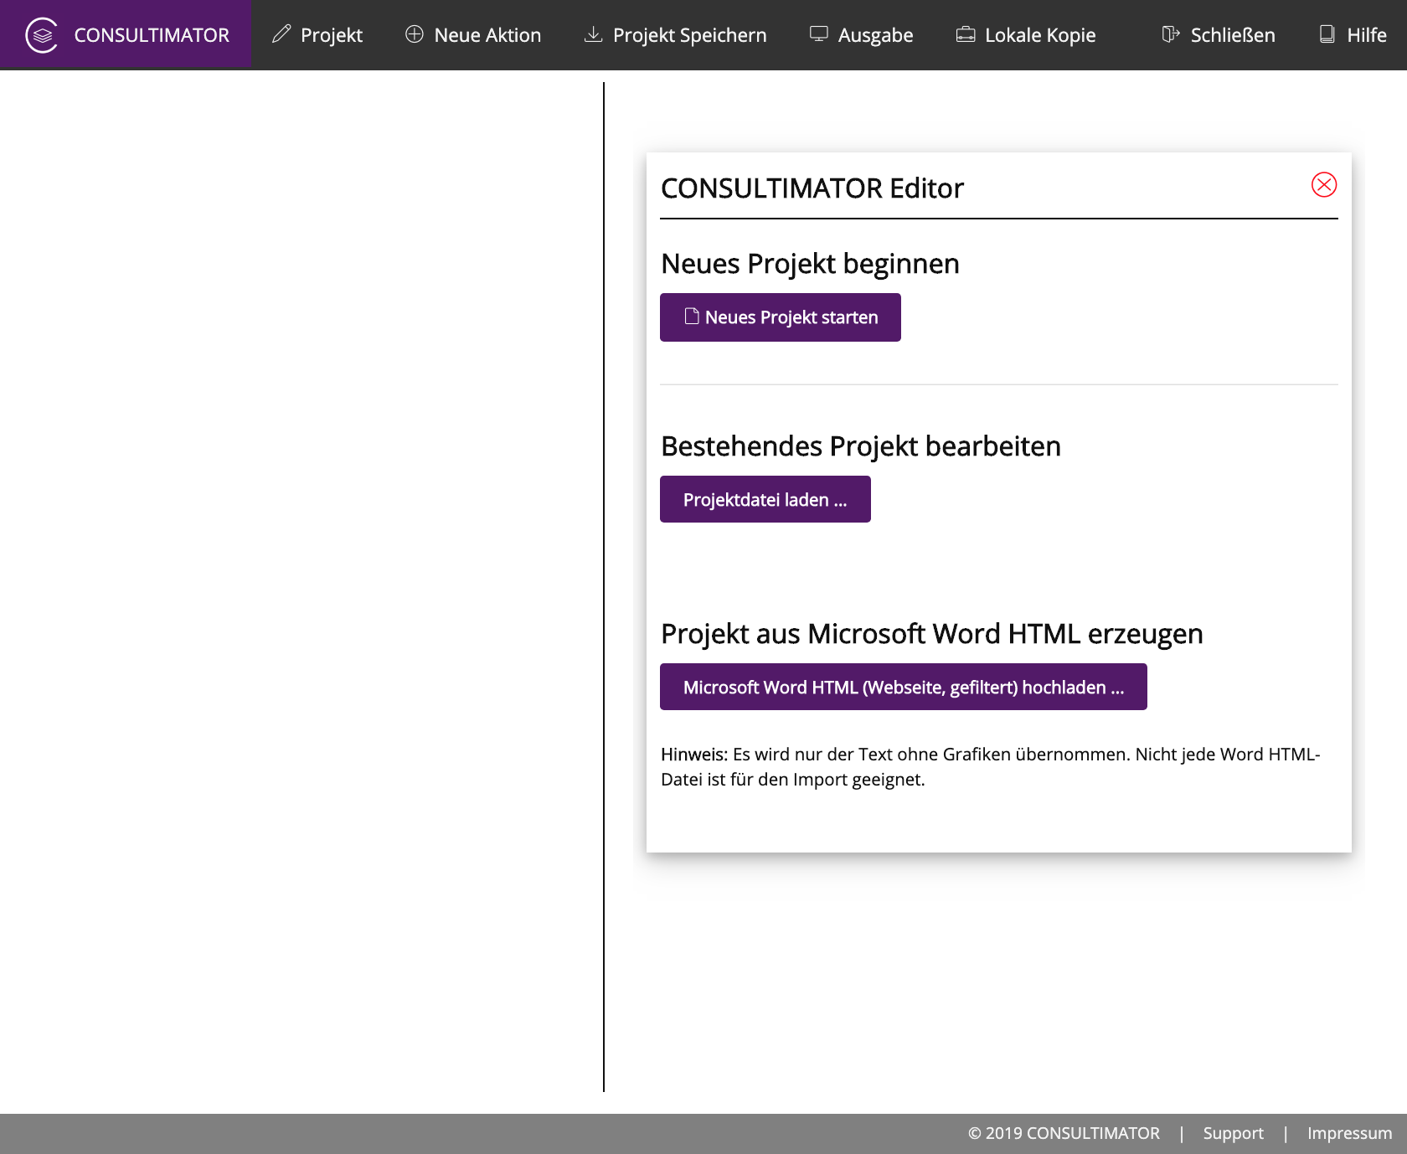Click the exit icon beside Schließen
1407x1154 pixels.
click(1171, 34)
